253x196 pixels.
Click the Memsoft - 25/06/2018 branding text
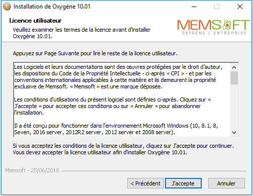32,170
